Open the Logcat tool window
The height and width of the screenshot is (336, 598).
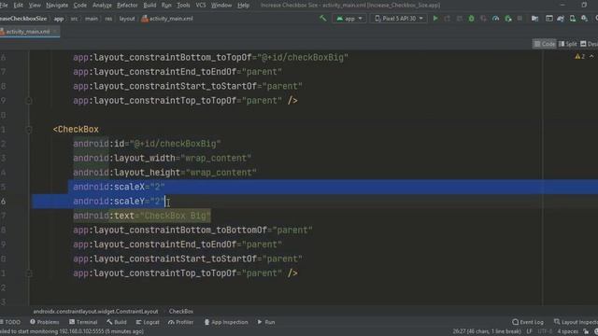(x=148, y=322)
